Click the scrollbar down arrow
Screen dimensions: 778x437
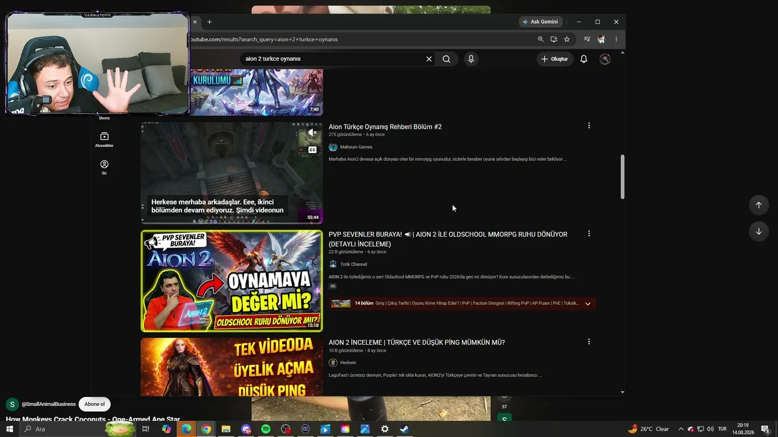tap(622, 392)
